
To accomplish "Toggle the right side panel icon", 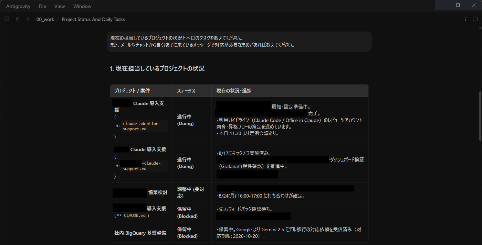I will coord(475,19).
